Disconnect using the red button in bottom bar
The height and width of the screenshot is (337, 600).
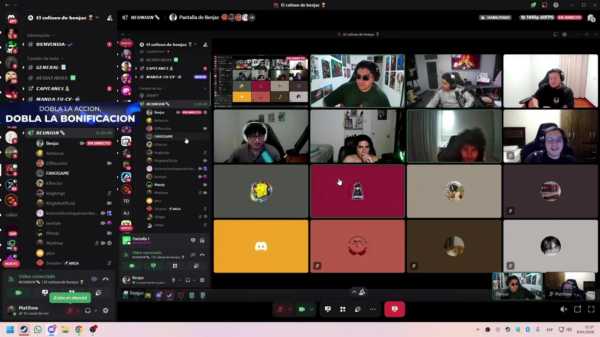395,309
